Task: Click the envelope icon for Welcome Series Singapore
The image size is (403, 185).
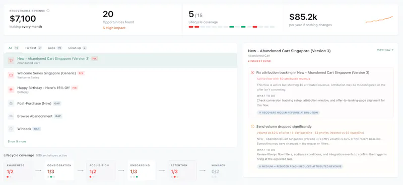Action: [11, 75]
